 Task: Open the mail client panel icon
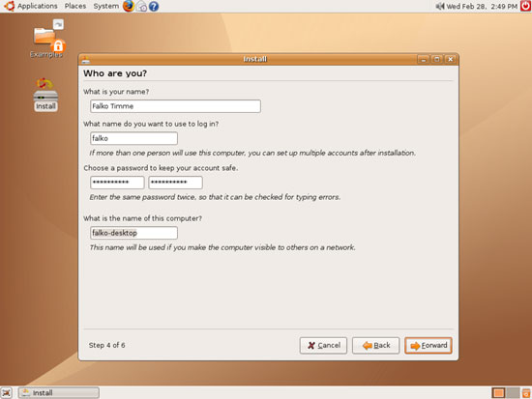coord(141,6)
